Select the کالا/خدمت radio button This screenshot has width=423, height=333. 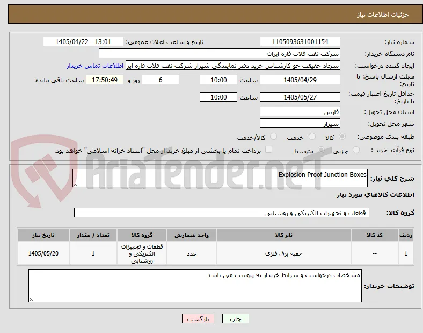point(274,137)
